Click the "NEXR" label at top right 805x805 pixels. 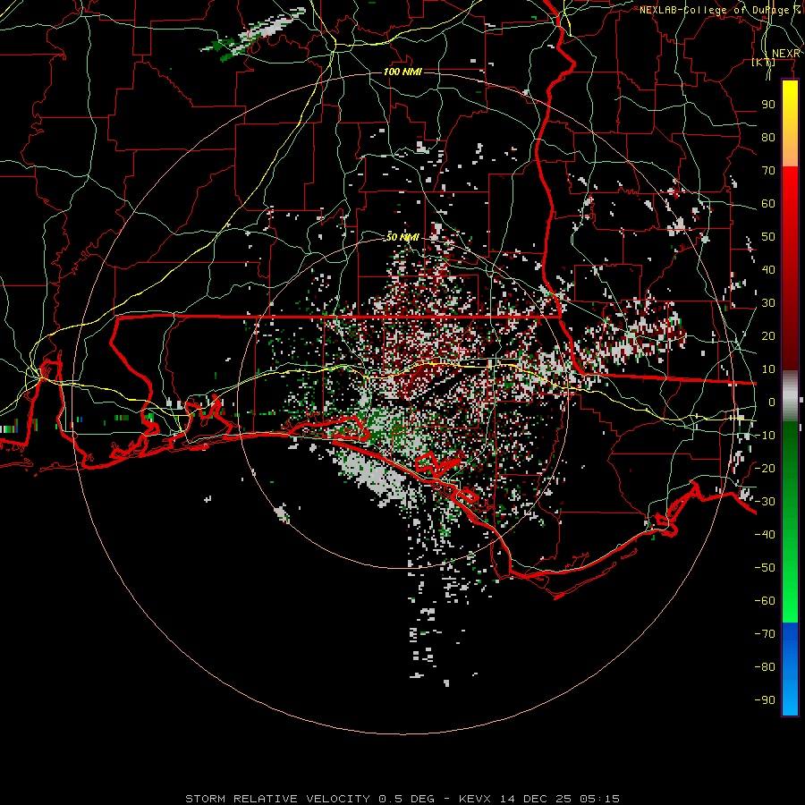pos(785,54)
